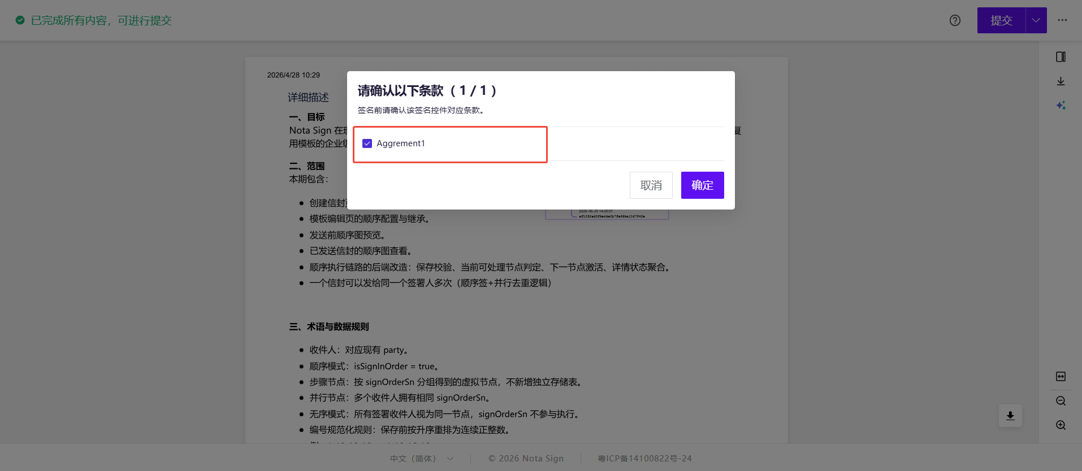
Task: Click the signature stamp field in document
Action: pyautogui.click(x=607, y=214)
